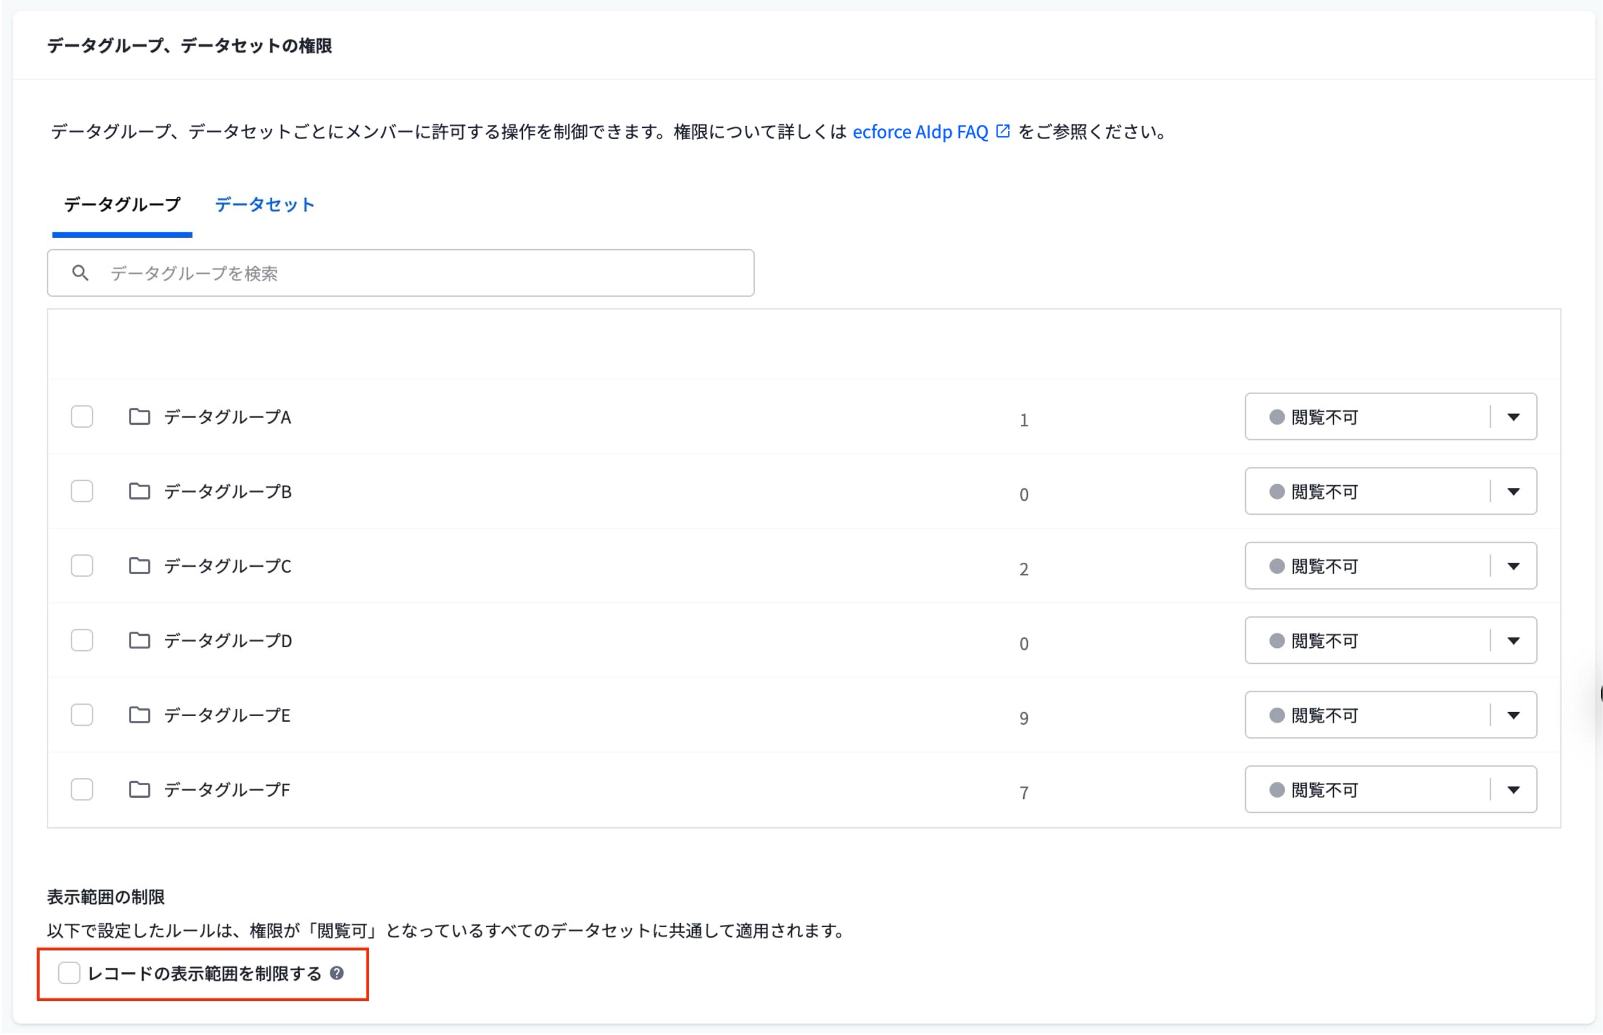Screen dimensions: 1603x1035
Task: Check the box for データグループC
Action: point(82,566)
